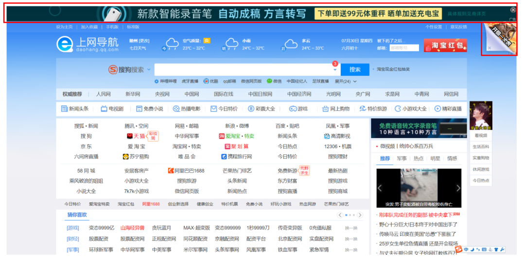This screenshot has width=525, height=260.
Task: Switch to the 热点 news tab
Action: (x=419, y=159)
